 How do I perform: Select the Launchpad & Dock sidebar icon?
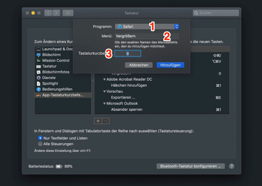pyautogui.click(x=38, y=49)
